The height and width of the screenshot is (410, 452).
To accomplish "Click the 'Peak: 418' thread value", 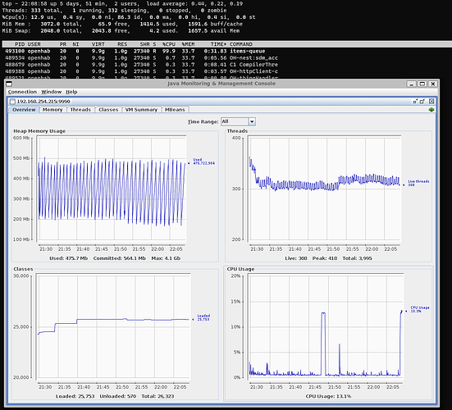I will pos(325,258).
